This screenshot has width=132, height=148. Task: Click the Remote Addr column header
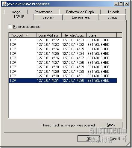coord(74,35)
